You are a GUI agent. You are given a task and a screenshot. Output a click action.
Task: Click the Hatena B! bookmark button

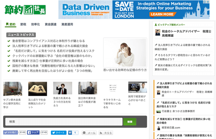71,133
